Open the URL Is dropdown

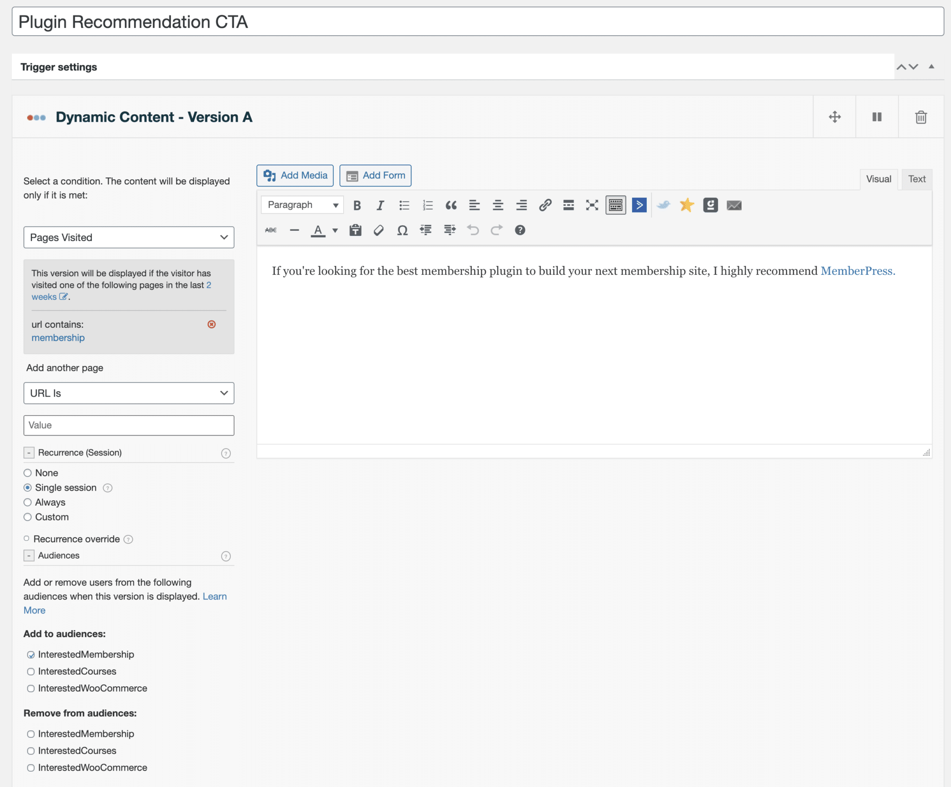(x=129, y=393)
